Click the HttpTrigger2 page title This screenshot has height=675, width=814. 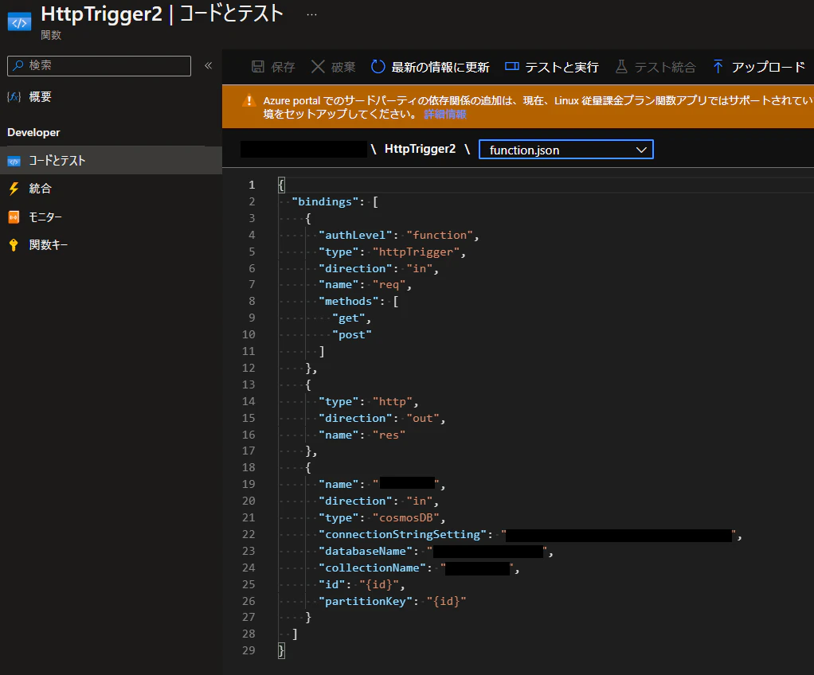102,14
